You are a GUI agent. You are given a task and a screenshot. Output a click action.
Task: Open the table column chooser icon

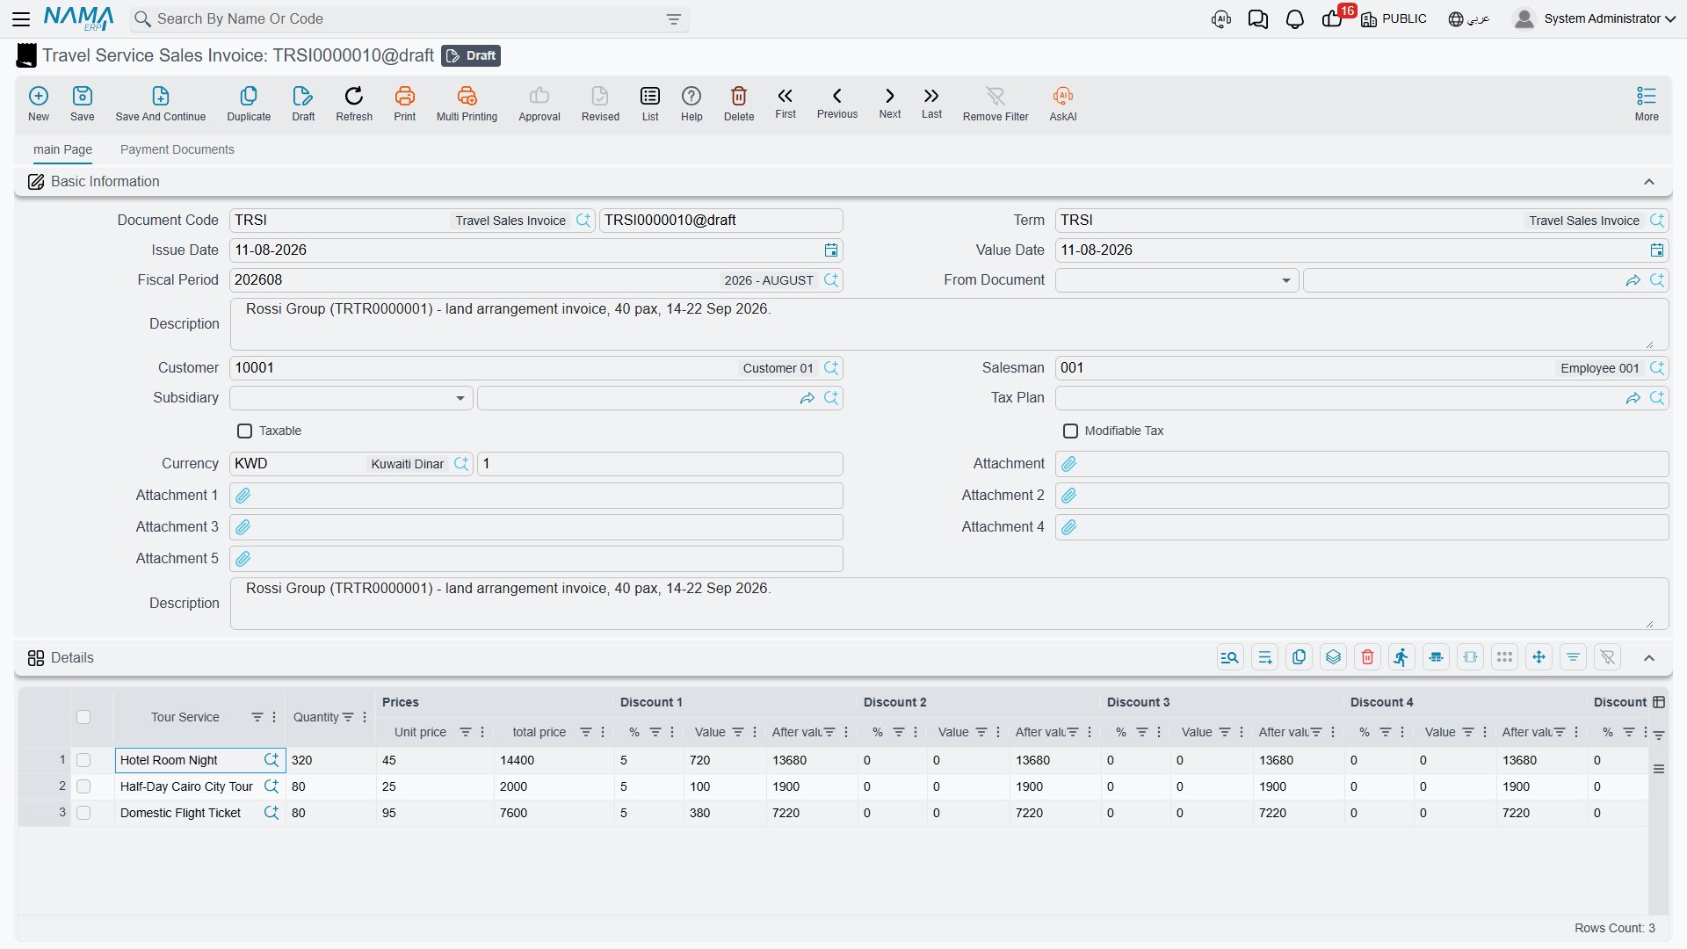1659,702
